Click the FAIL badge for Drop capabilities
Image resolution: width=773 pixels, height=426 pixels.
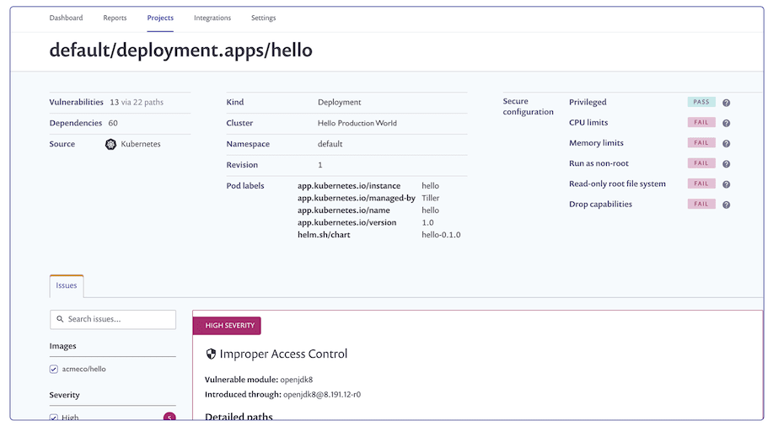tap(701, 204)
